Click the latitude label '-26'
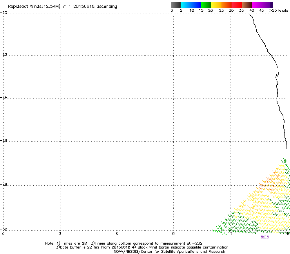Screen dimensions: 290x254 (x=4, y=141)
